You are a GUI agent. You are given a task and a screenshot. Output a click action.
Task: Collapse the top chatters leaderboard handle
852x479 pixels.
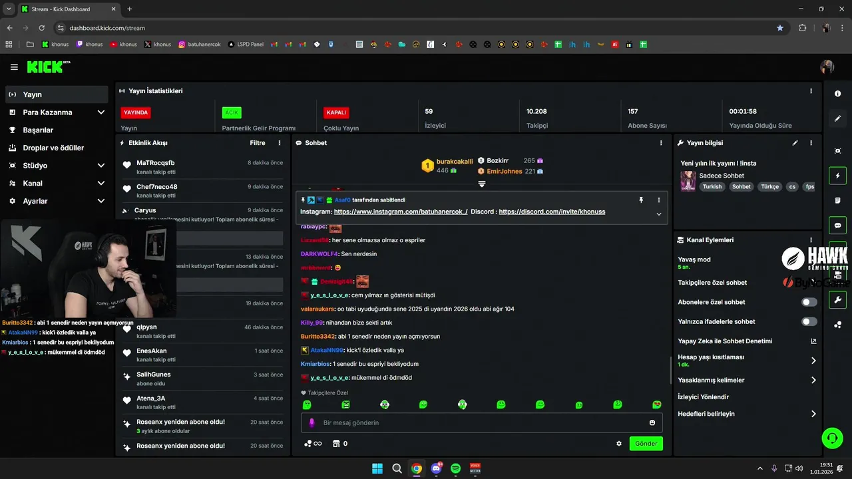[482, 184]
